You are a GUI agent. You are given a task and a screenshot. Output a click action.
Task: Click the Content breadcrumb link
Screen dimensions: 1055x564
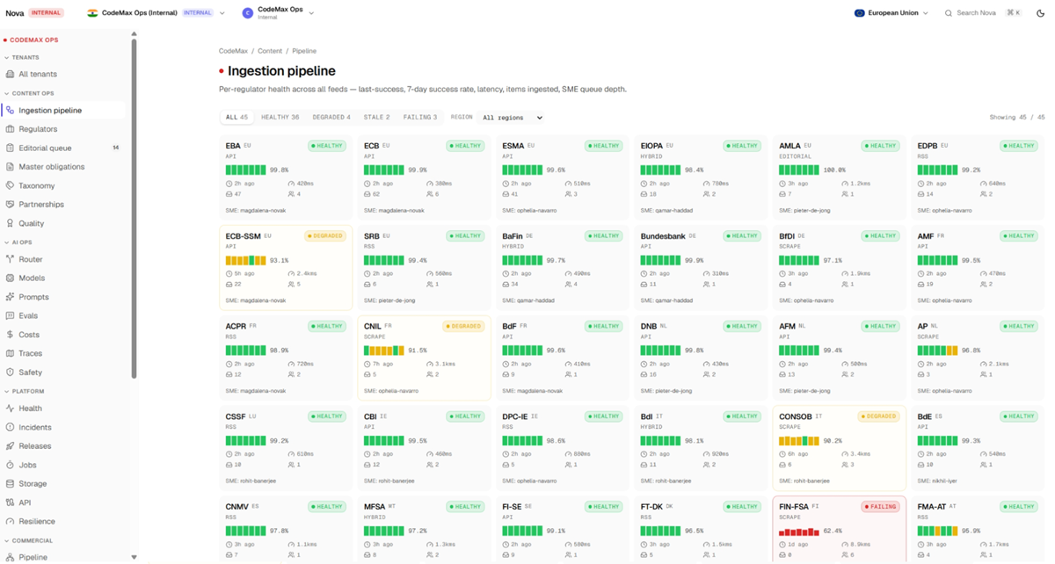(270, 51)
